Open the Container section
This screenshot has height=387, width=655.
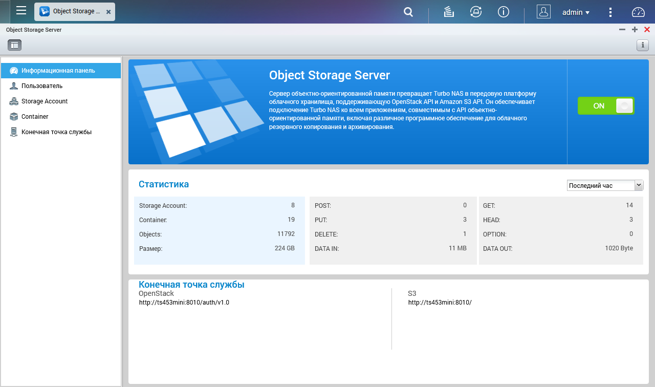(35, 117)
